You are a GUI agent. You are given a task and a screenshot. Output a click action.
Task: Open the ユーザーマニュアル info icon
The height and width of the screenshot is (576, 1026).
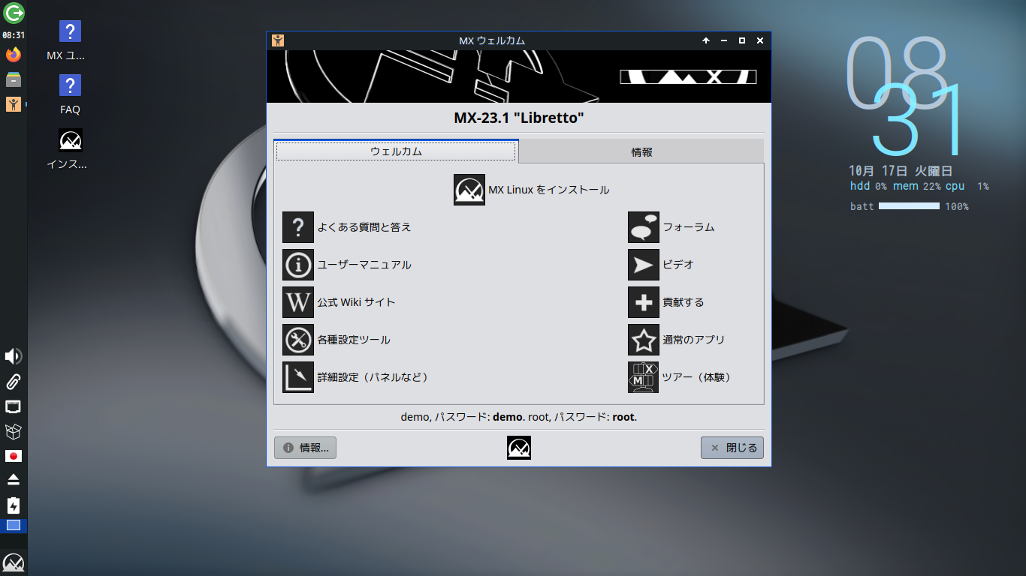[x=298, y=265]
